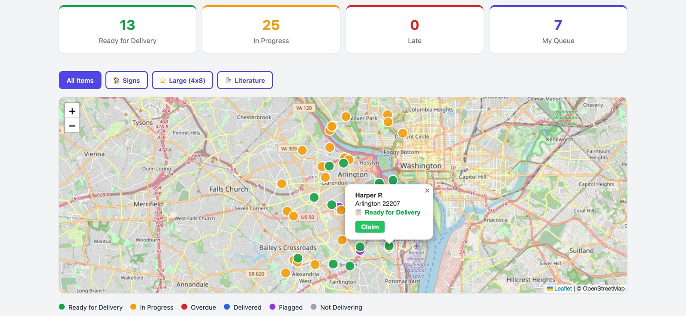Zoom out the map with minus button
This screenshot has height=316, width=686.
point(72,126)
